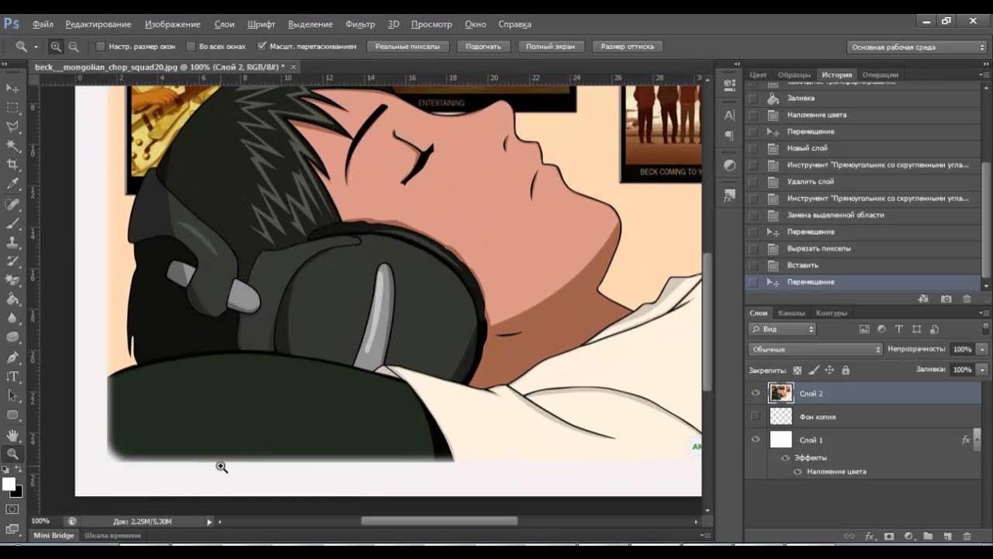Viewport: 993px width, 559px height.
Task: Select the Rectangular Marquee tool
Action: 12,107
